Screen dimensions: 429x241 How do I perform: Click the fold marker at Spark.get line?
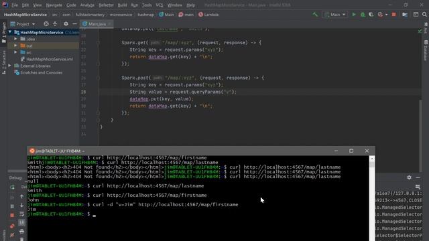98,43
